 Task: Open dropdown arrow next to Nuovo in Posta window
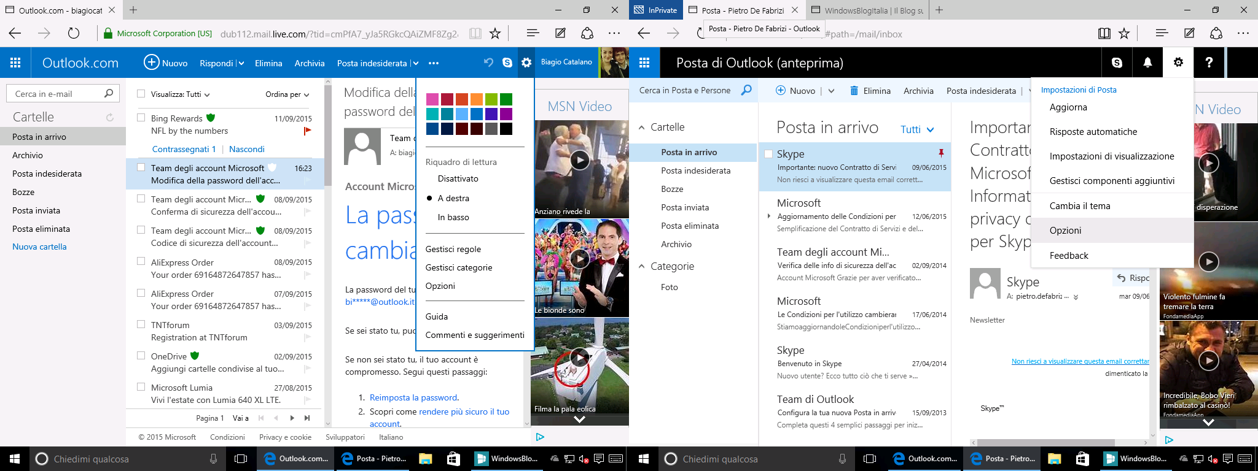[x=831, y=91]
